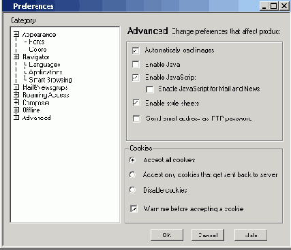Choose Disable cookies radio option
The image size is (291, 250).
click(132, 189)
